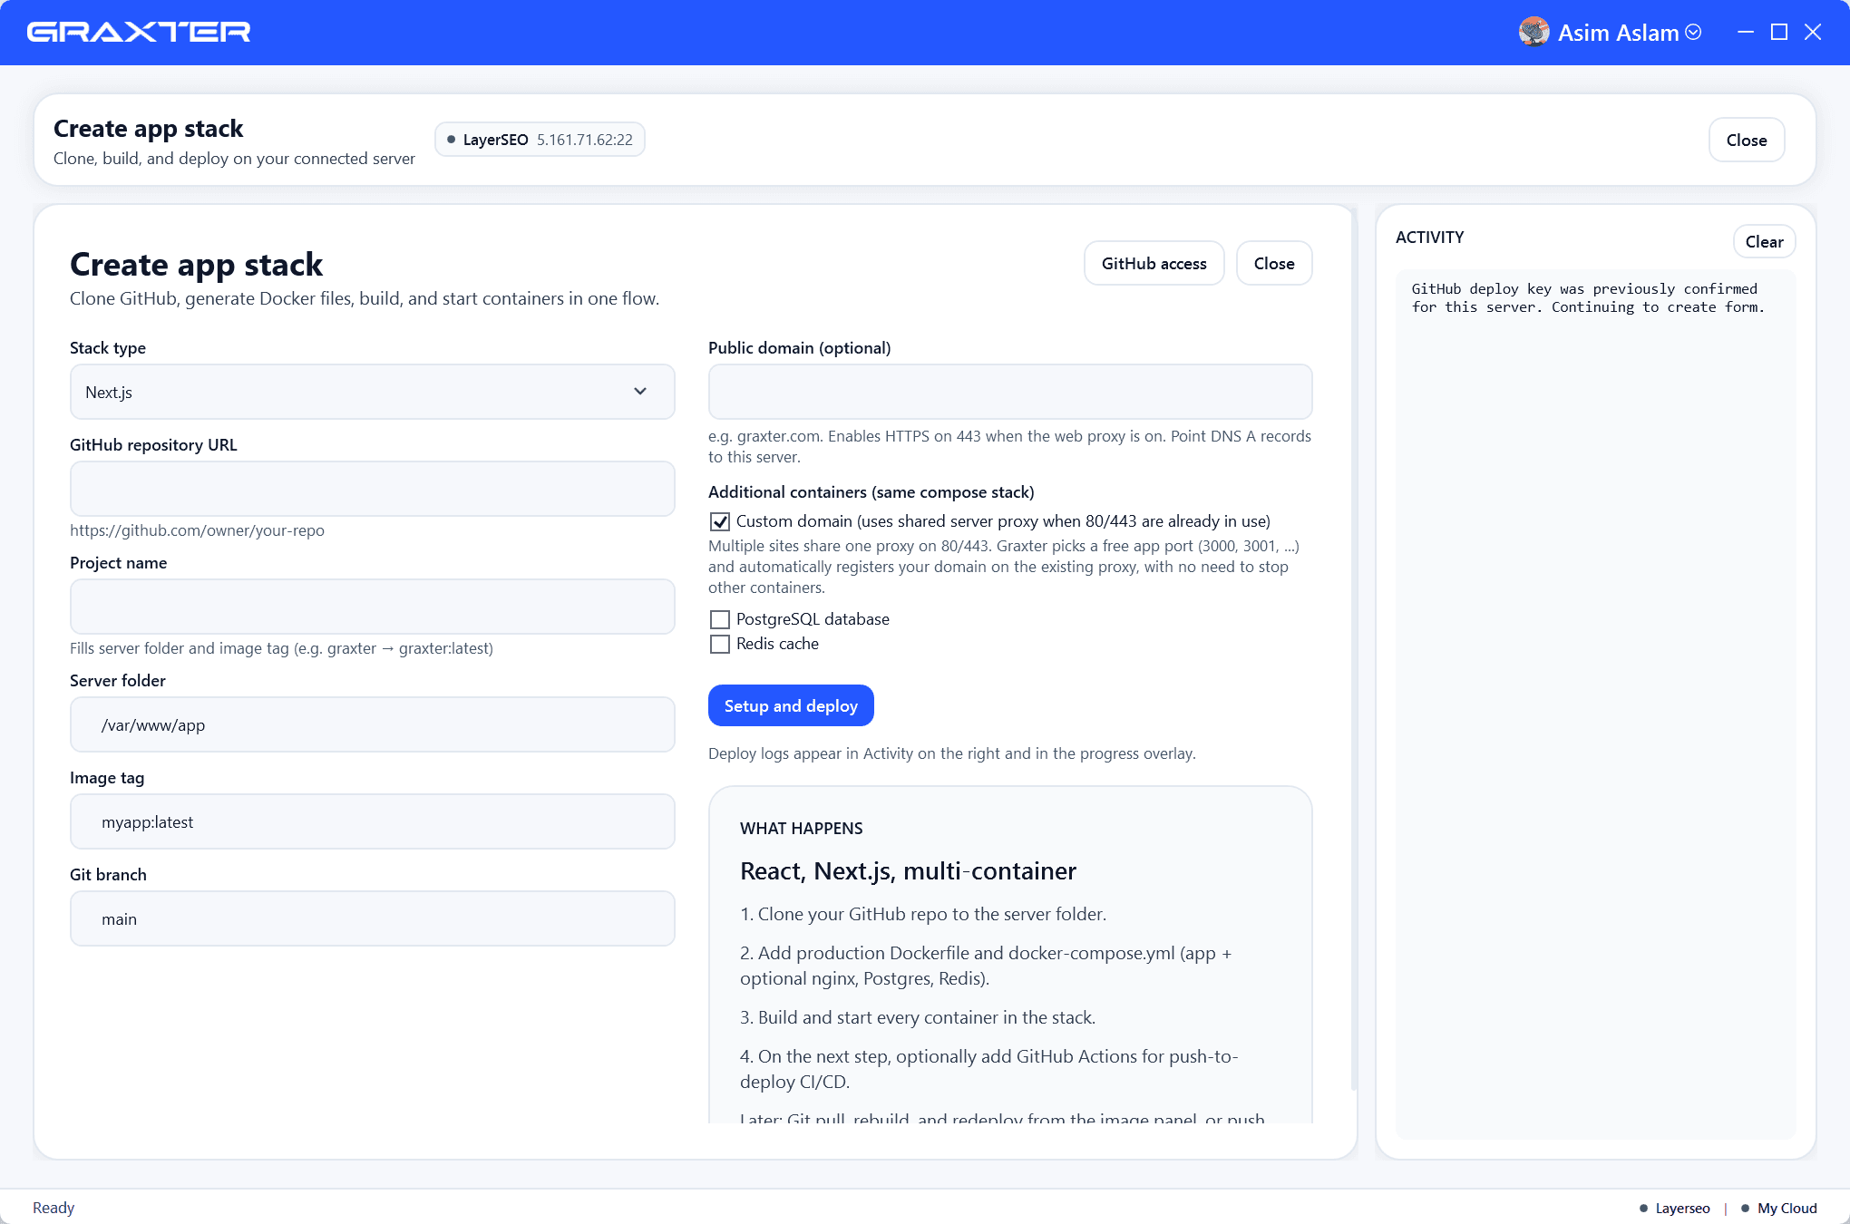Click Setup and deploy
1850x1224 pixels.
pos(791,705)
